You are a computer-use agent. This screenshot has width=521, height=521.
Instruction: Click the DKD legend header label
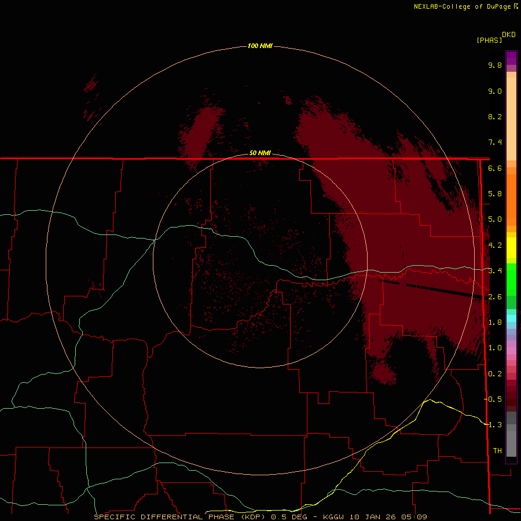[509, 35]
